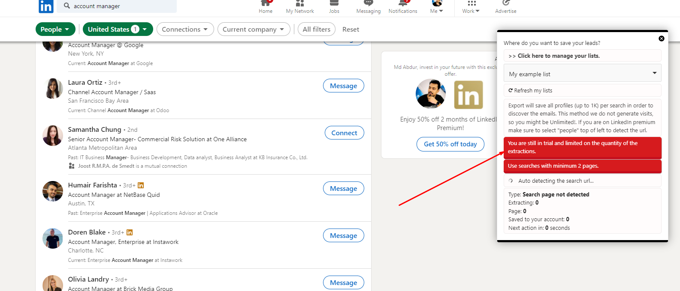Viewport: 680px width, 291px height.
Task: Open the Messaging section
Action: pyautogui.click(x=369, y=7)
